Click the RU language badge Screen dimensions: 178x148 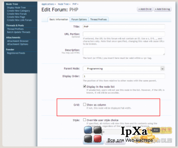(156, 130)
